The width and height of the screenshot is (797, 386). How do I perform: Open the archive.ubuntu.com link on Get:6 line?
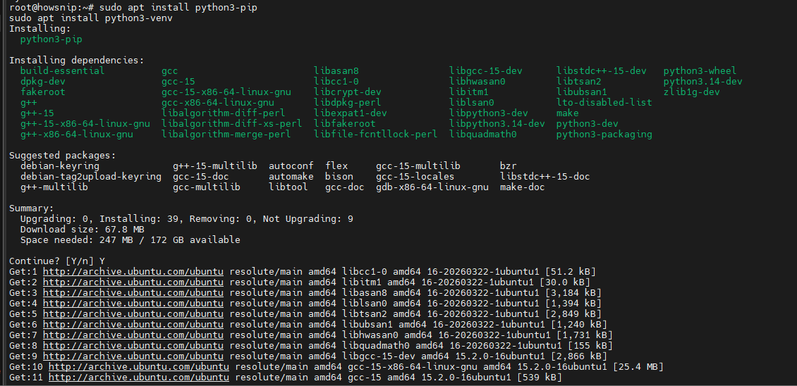pos(133,325)
